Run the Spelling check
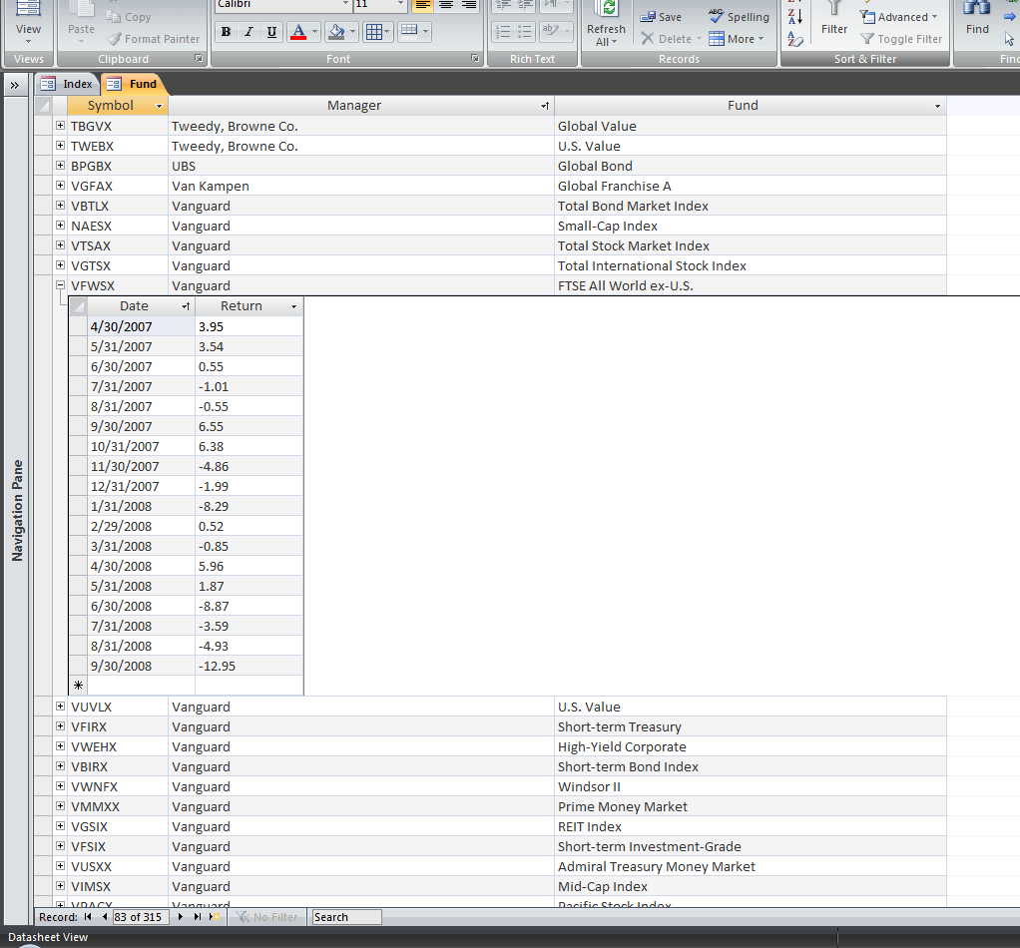This screenshot has height=948, width=1020. (739, 17)
